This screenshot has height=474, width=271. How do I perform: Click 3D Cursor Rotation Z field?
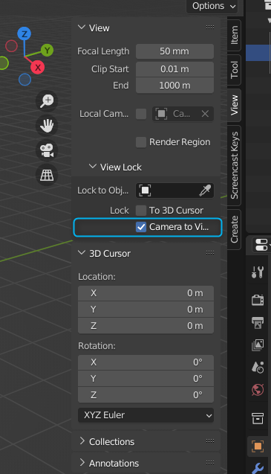[146, 395]
